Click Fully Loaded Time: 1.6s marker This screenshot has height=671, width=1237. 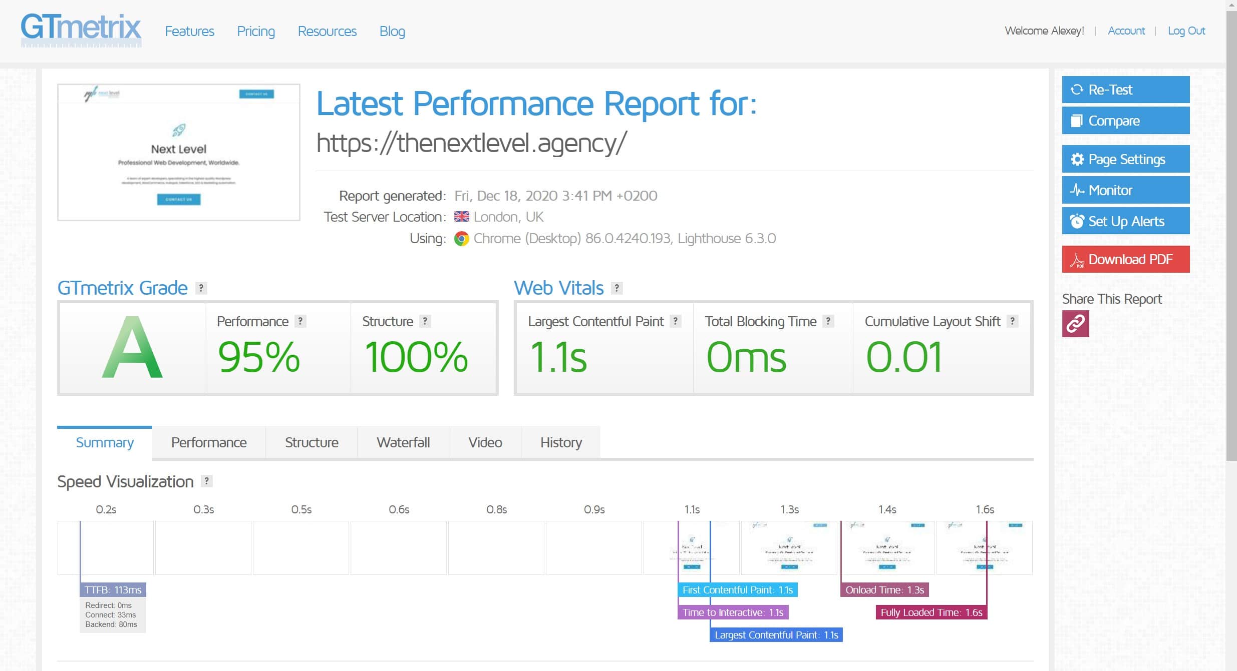[932, 612]
